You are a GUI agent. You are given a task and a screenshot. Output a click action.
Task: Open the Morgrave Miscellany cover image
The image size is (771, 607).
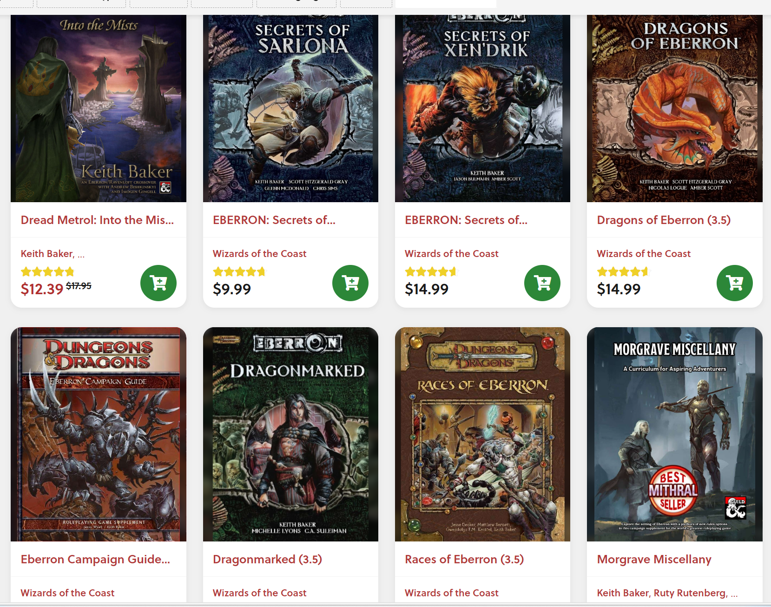click(675, 434)
